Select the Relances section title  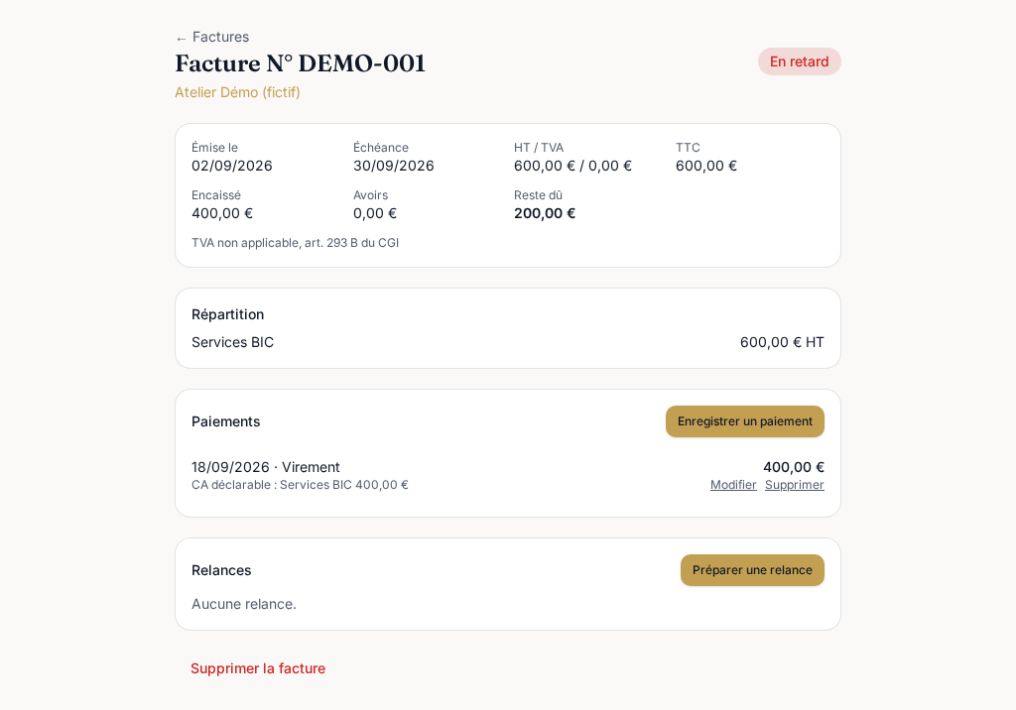tap(221, 570)
